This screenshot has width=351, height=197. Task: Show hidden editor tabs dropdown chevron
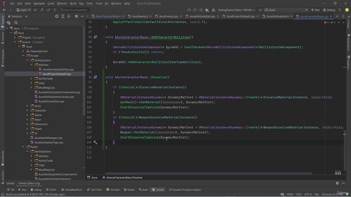click(x=337, y=16)
